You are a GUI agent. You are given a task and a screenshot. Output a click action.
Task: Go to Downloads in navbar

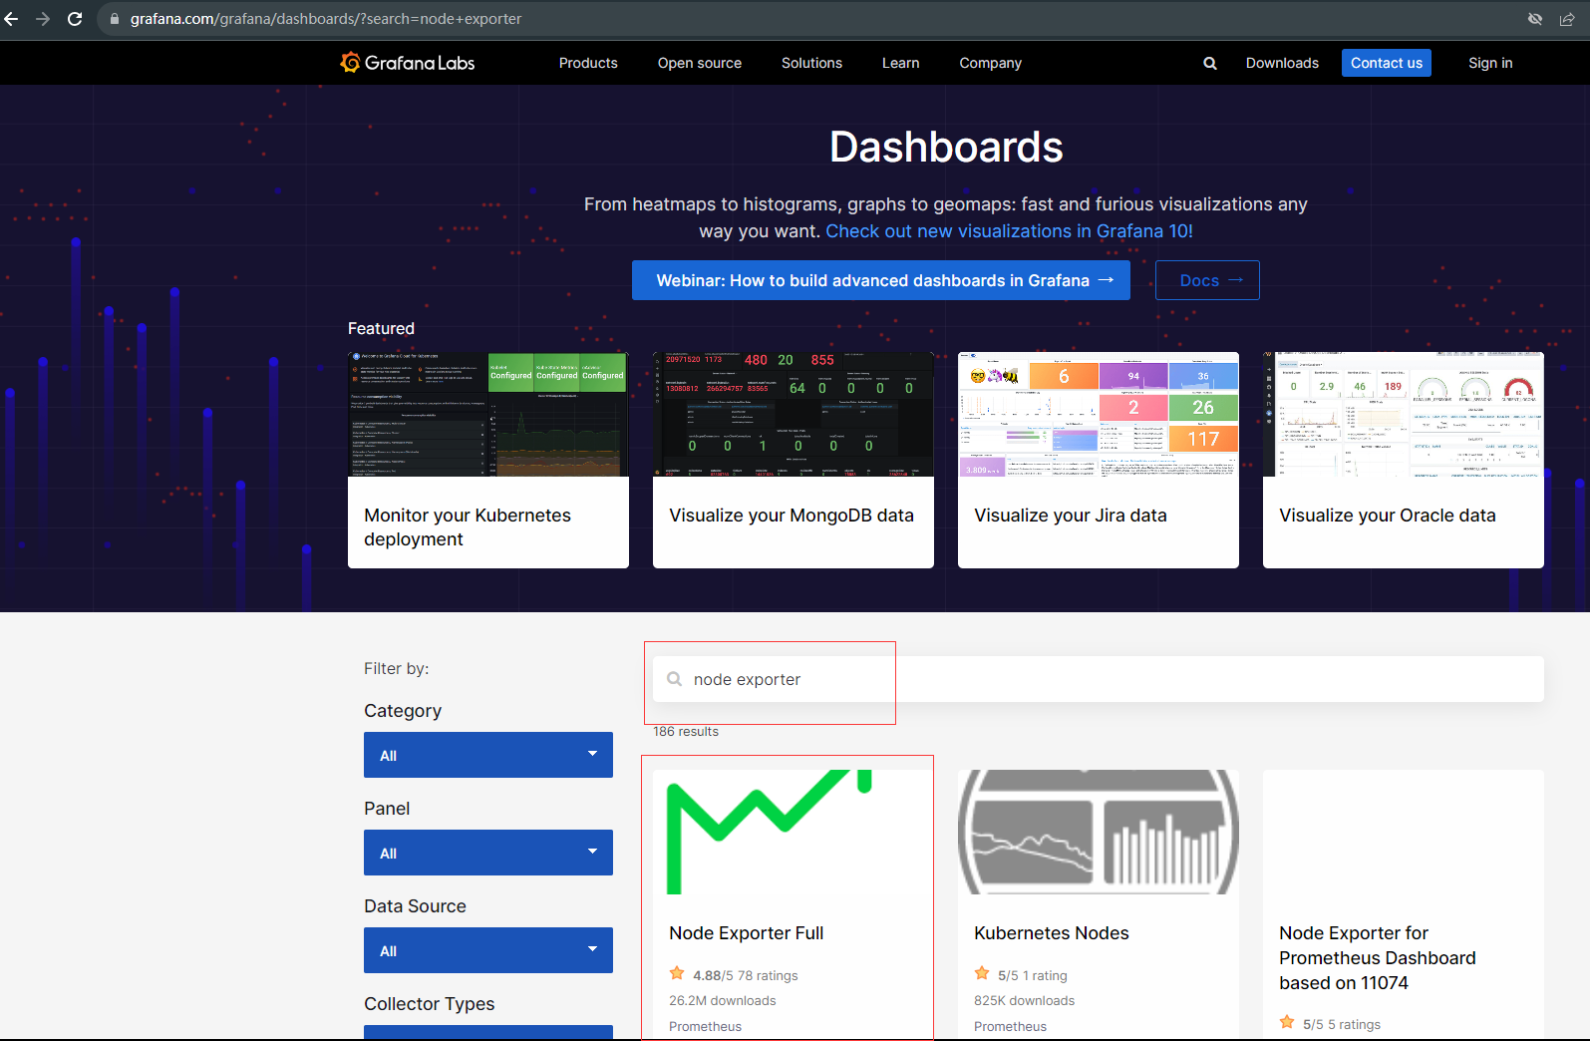coord(1282,63)
